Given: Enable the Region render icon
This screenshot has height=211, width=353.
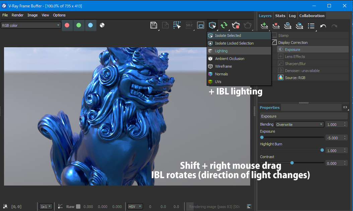Looking at the screenshot, I should (x=201, y=25).
